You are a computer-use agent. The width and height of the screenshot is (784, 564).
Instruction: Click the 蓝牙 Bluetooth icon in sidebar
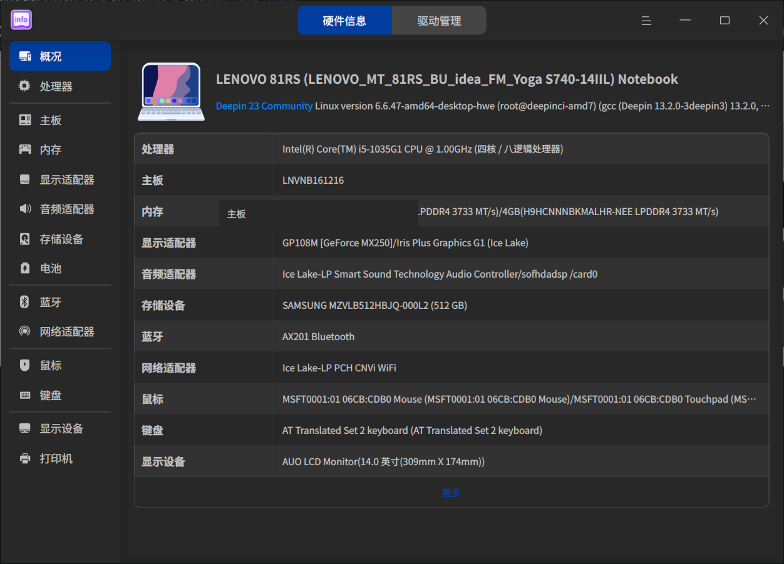pyautogui.click(x=25, y=302)
